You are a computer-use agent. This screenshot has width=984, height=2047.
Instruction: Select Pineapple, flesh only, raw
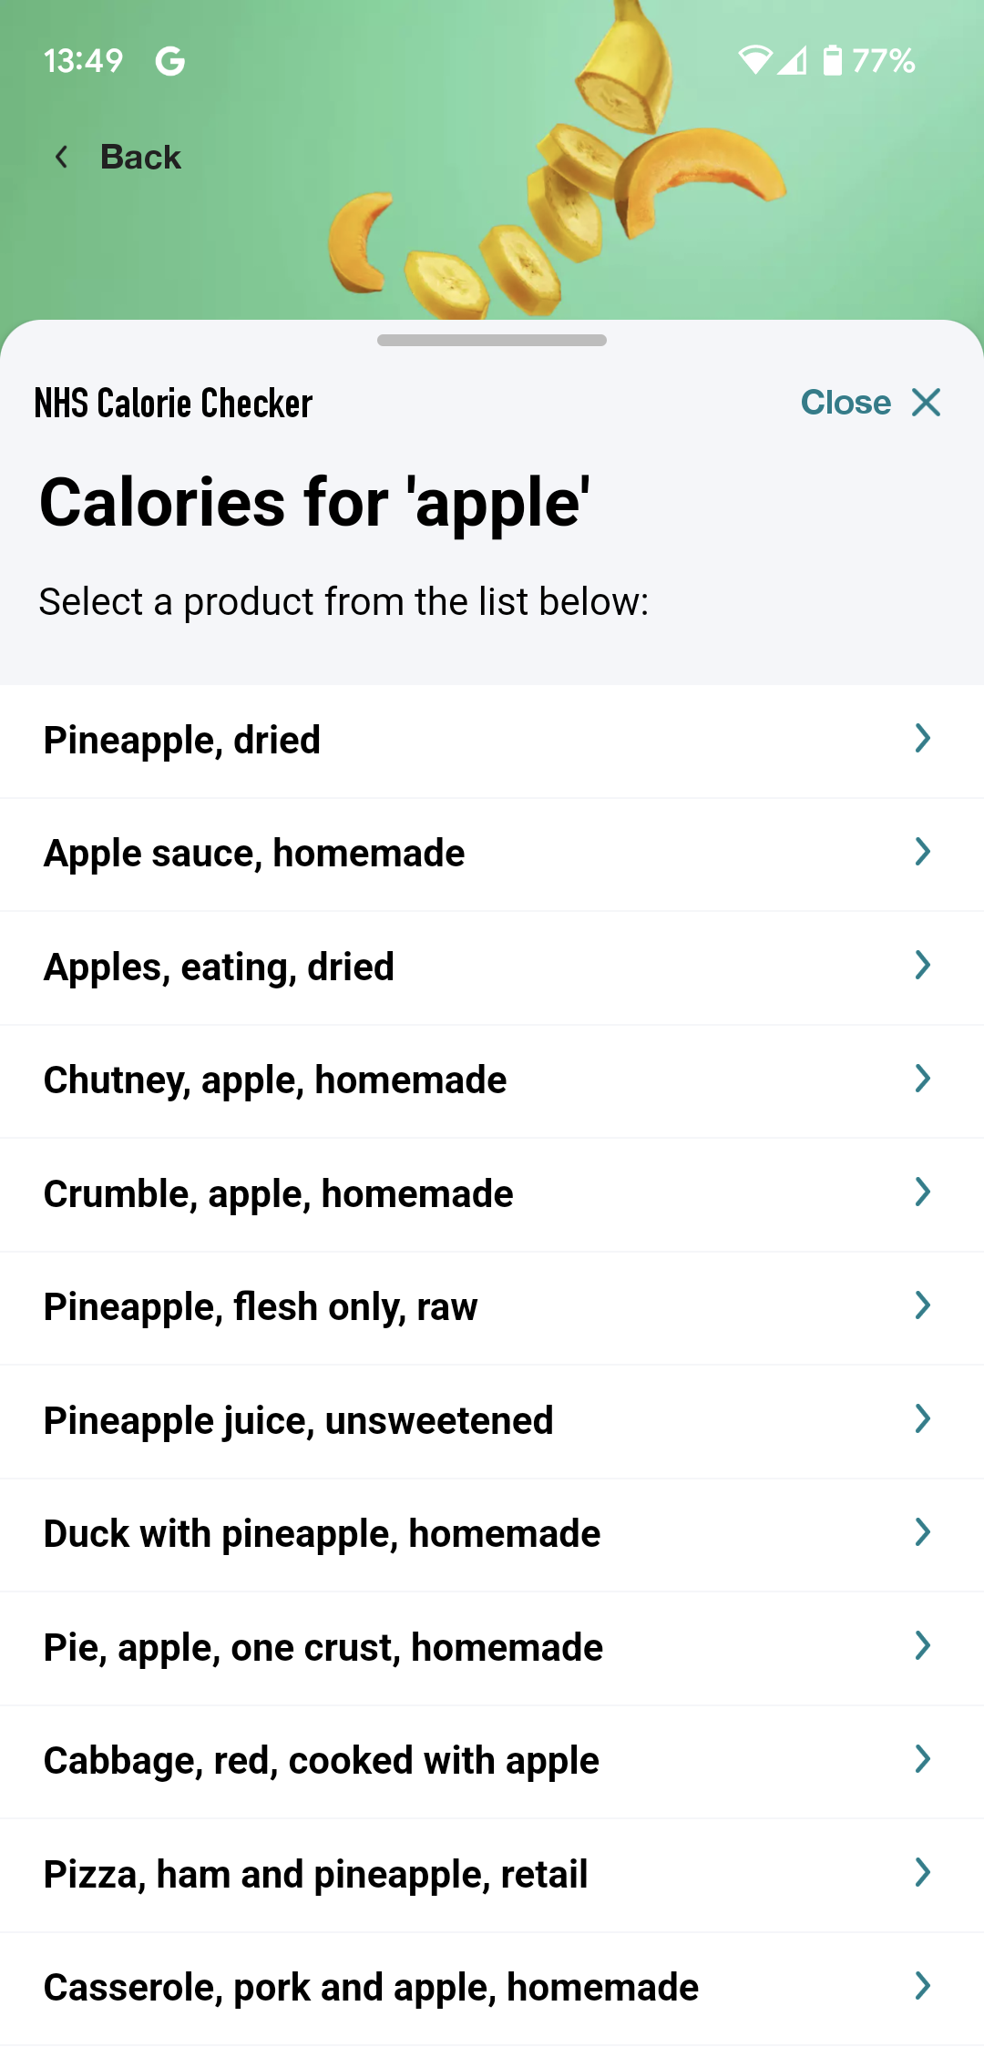click(261, 1307)
